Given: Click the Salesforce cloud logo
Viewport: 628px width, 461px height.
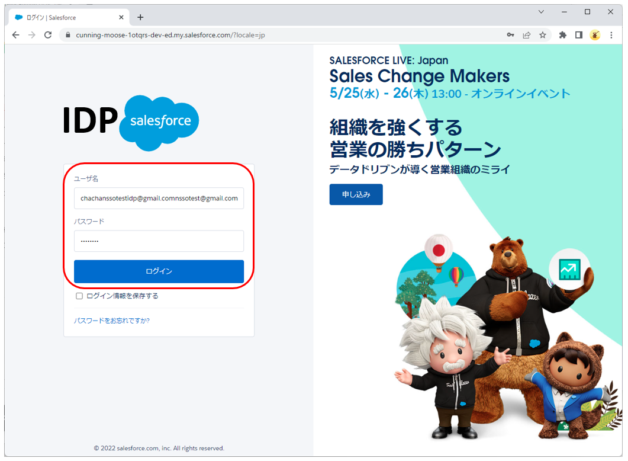Looking at the screenshot, I should [159, 121].
